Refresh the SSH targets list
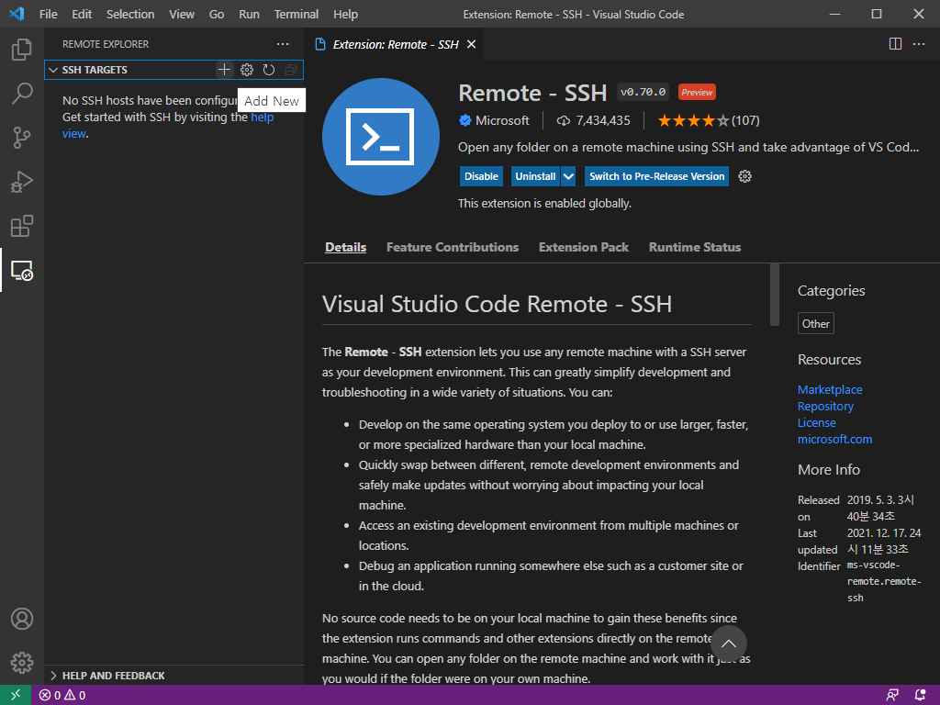The height and width of the screenshot is (705, 940). tap(269, 70)
